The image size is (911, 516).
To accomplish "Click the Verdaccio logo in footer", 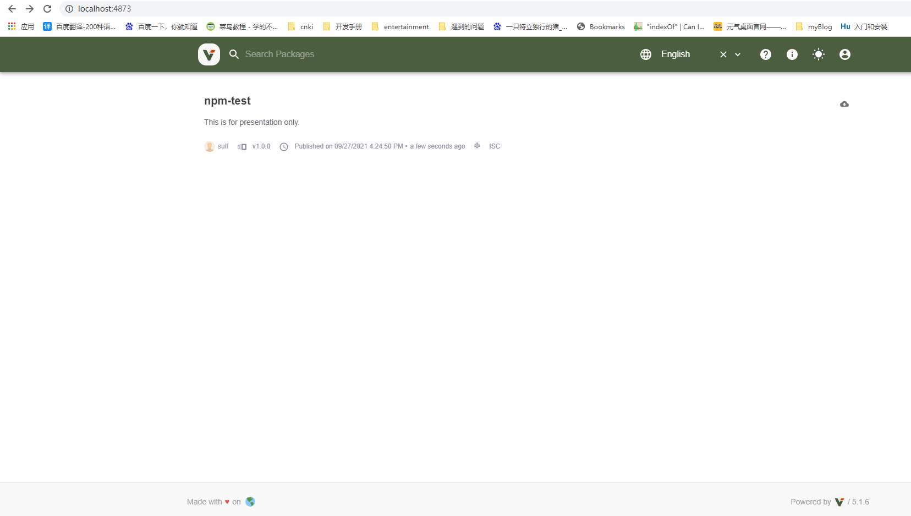I will pos(839,502).
